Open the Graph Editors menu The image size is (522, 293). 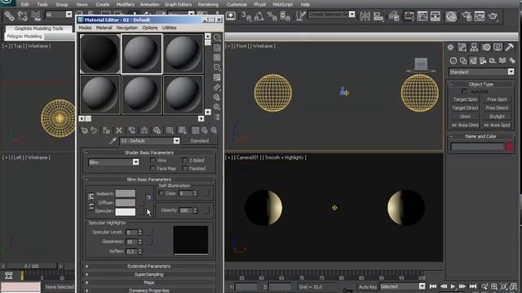[x=178, y=5]
